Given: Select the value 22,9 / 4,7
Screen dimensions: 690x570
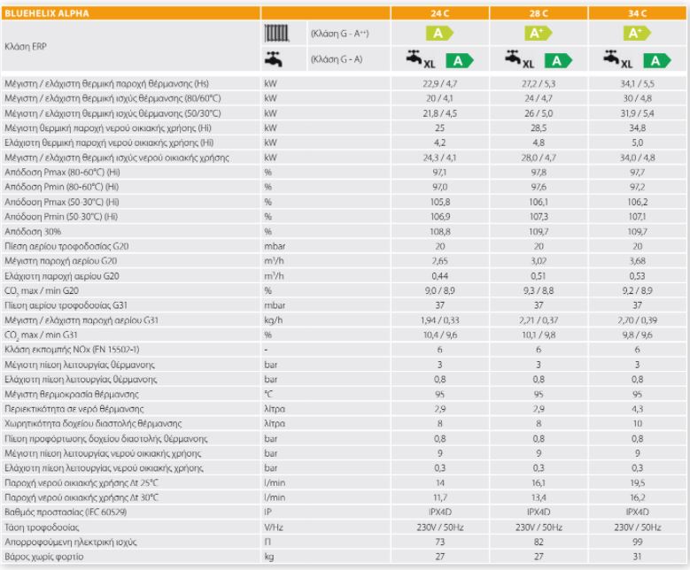Looking at the screenshot, I should pos(439,83).
